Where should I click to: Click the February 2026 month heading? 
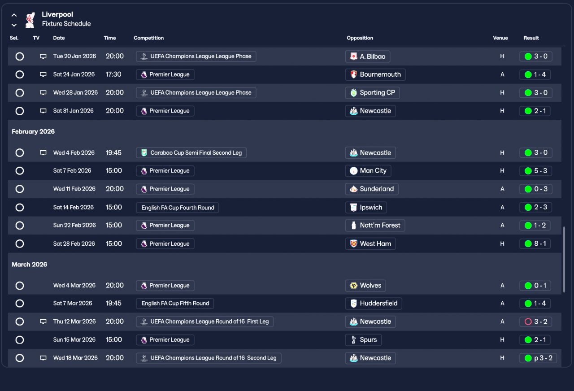pos(33,132)
